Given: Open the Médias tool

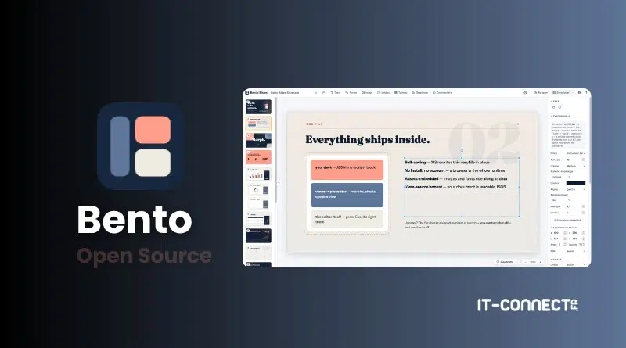Looking at the screenshot, I should point(383,92).
